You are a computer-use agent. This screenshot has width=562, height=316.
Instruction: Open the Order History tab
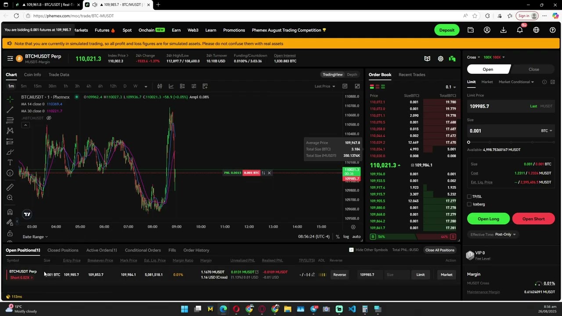tap(196, 250)
